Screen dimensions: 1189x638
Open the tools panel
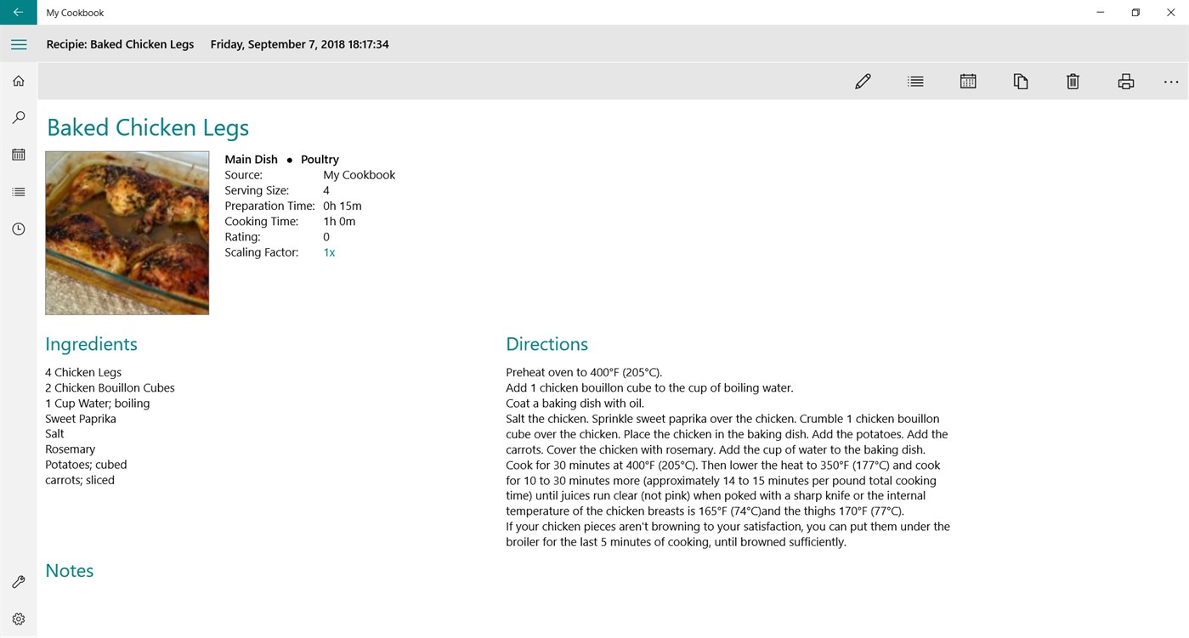(18, 582)
